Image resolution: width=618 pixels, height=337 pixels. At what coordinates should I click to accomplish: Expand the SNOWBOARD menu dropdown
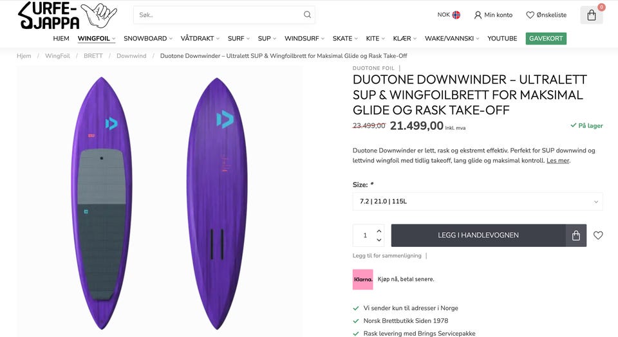pos(148,39)
